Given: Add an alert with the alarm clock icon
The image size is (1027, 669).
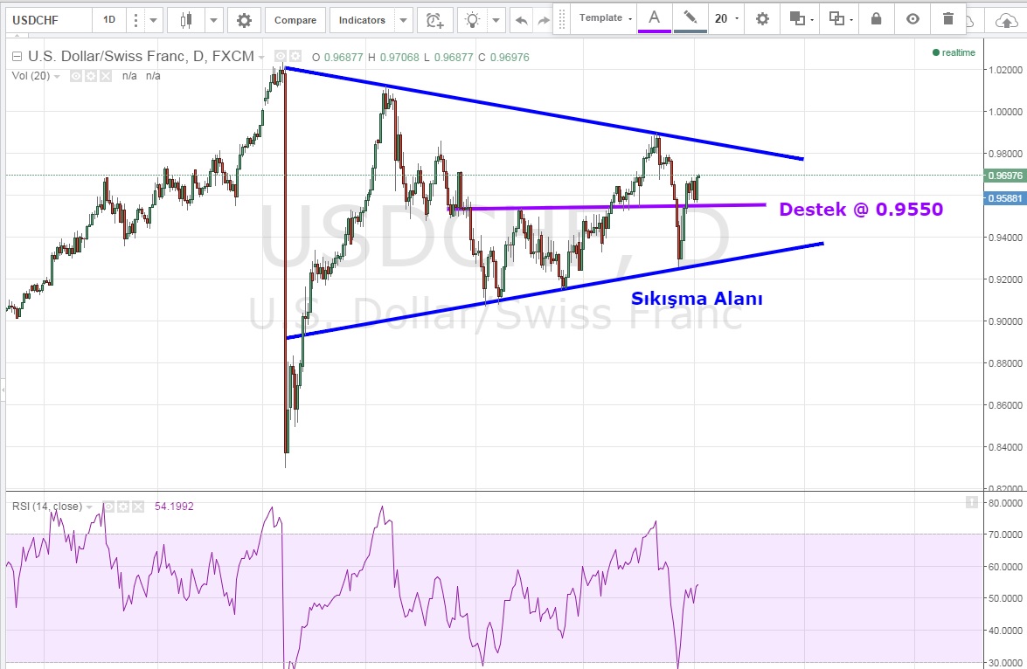Looking at the screenshot, I should coord(434,20).
